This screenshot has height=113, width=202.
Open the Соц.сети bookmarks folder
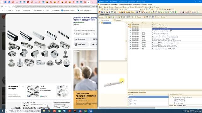26,10
